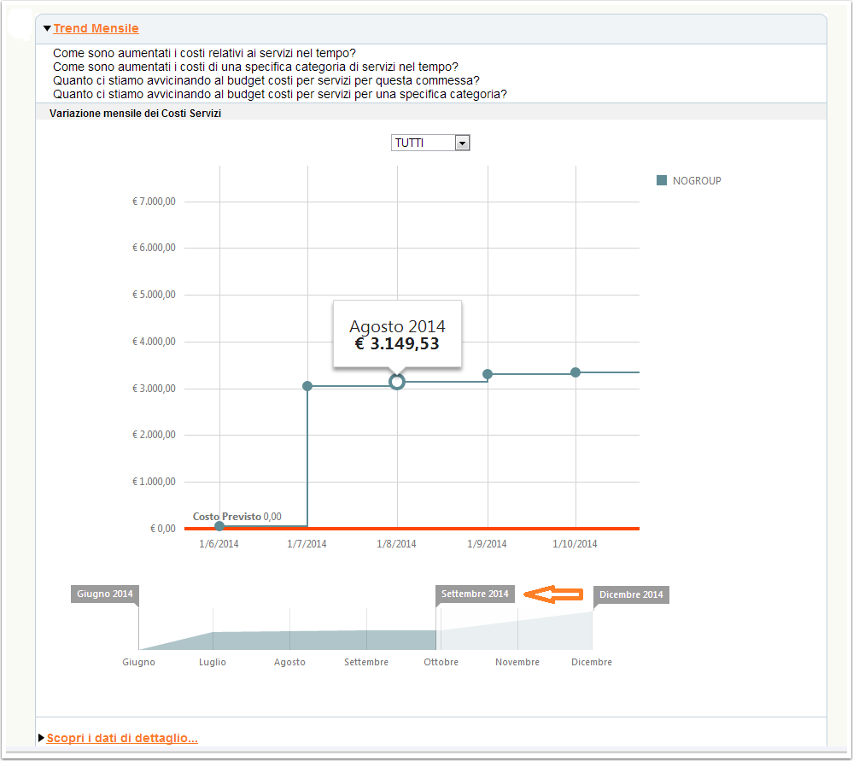Select the 1/10/2014 data point
This screenshot has width=853, height=761.
575,372
